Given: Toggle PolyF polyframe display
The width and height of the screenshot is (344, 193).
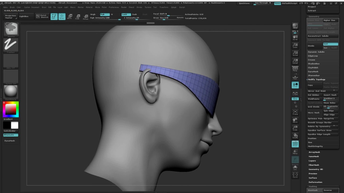Looking at the screenshot, I should (295, 144).
